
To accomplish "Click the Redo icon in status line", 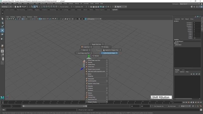I will coord(25,7).
